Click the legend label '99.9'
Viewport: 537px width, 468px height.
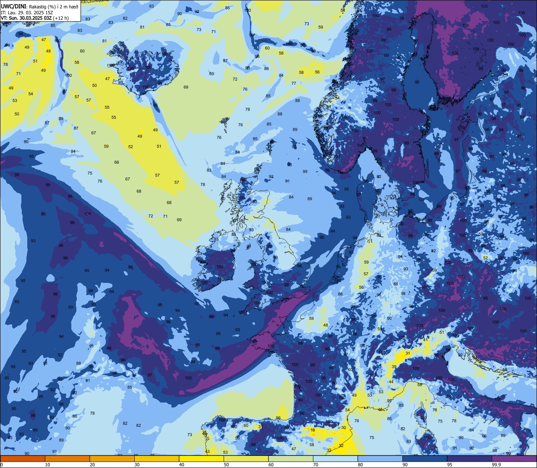coord(497,464)
